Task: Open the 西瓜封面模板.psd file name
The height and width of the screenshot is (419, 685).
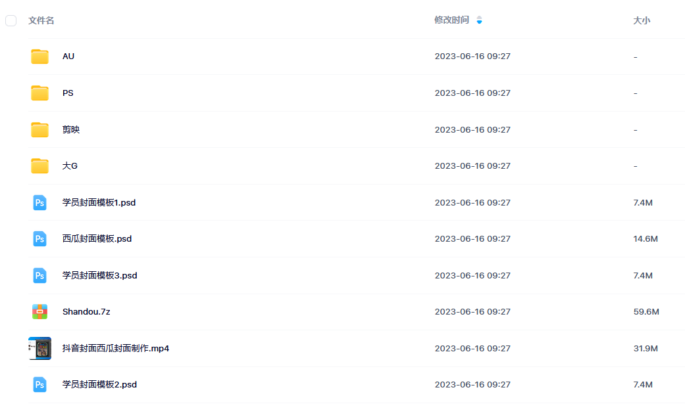Action: pos(97,239)
